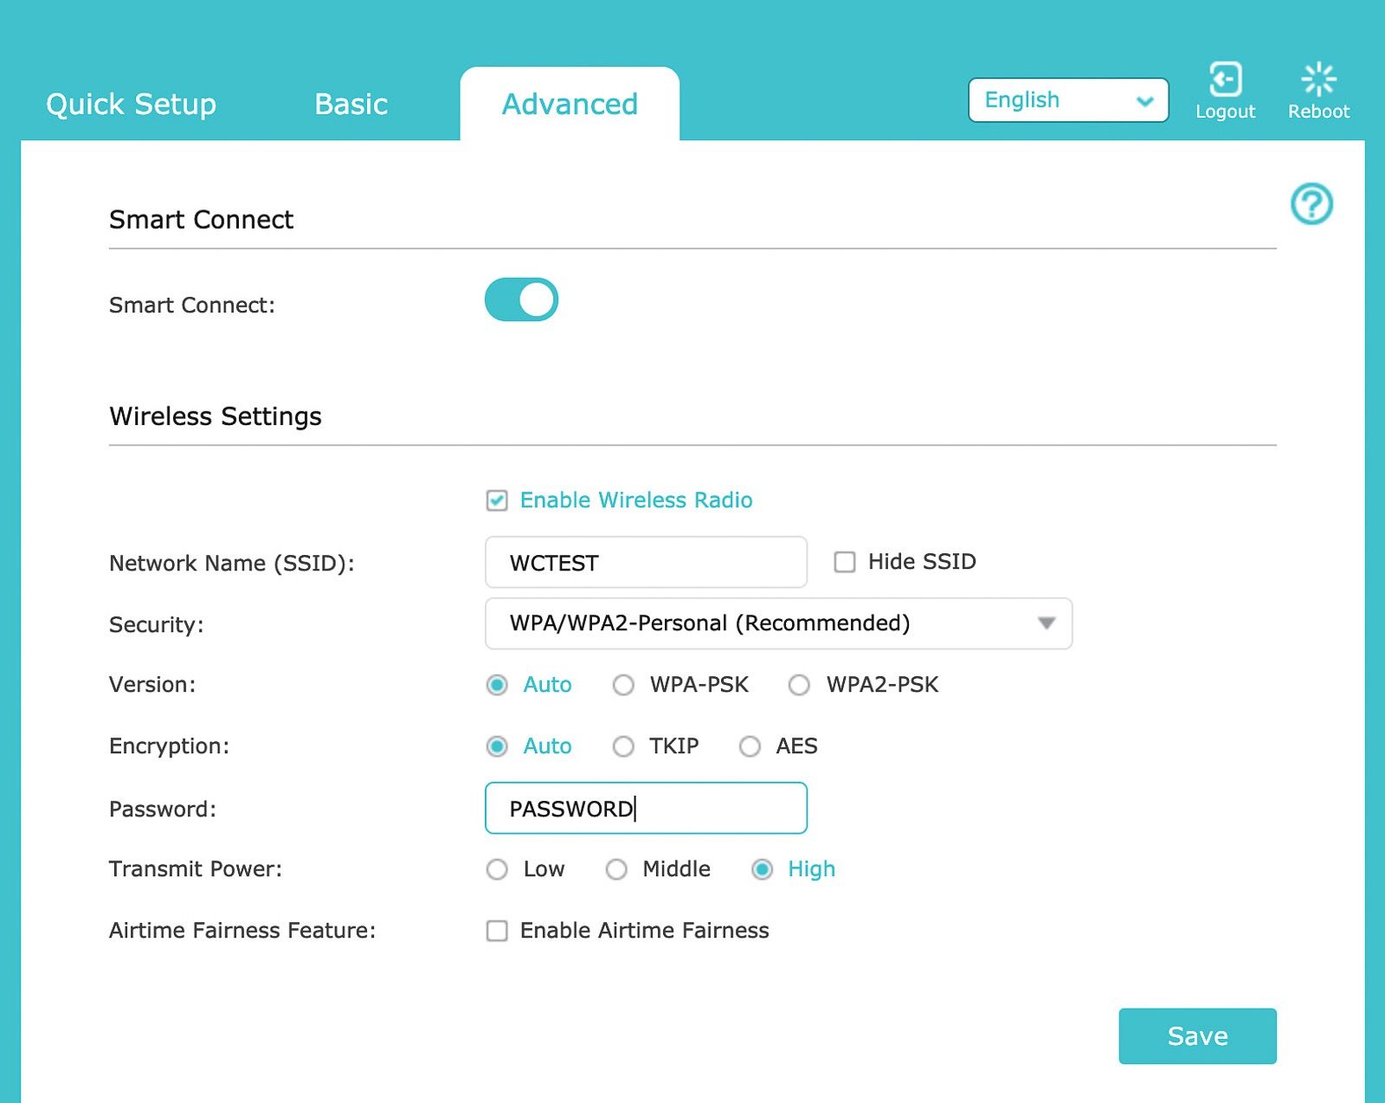Screen dimensions: 1385x1103
Task: Set Transmit Power to Low
Action: tap(497, 869)
